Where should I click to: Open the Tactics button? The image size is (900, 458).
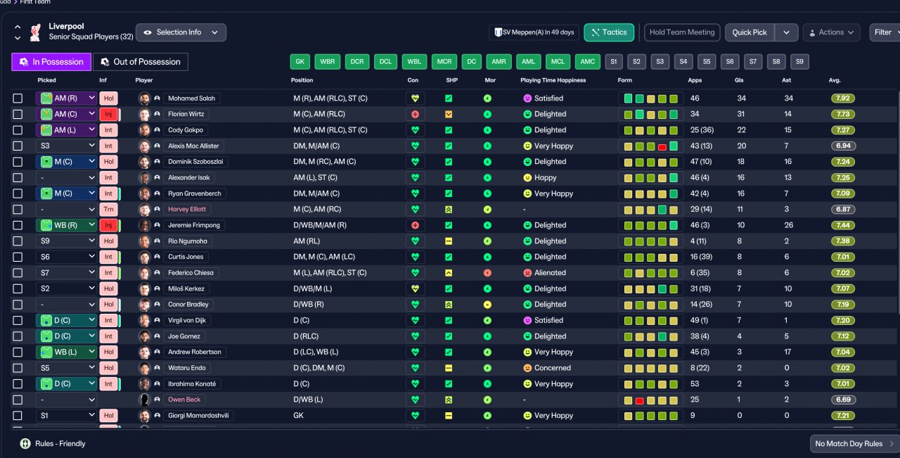[x=609, y=32]
